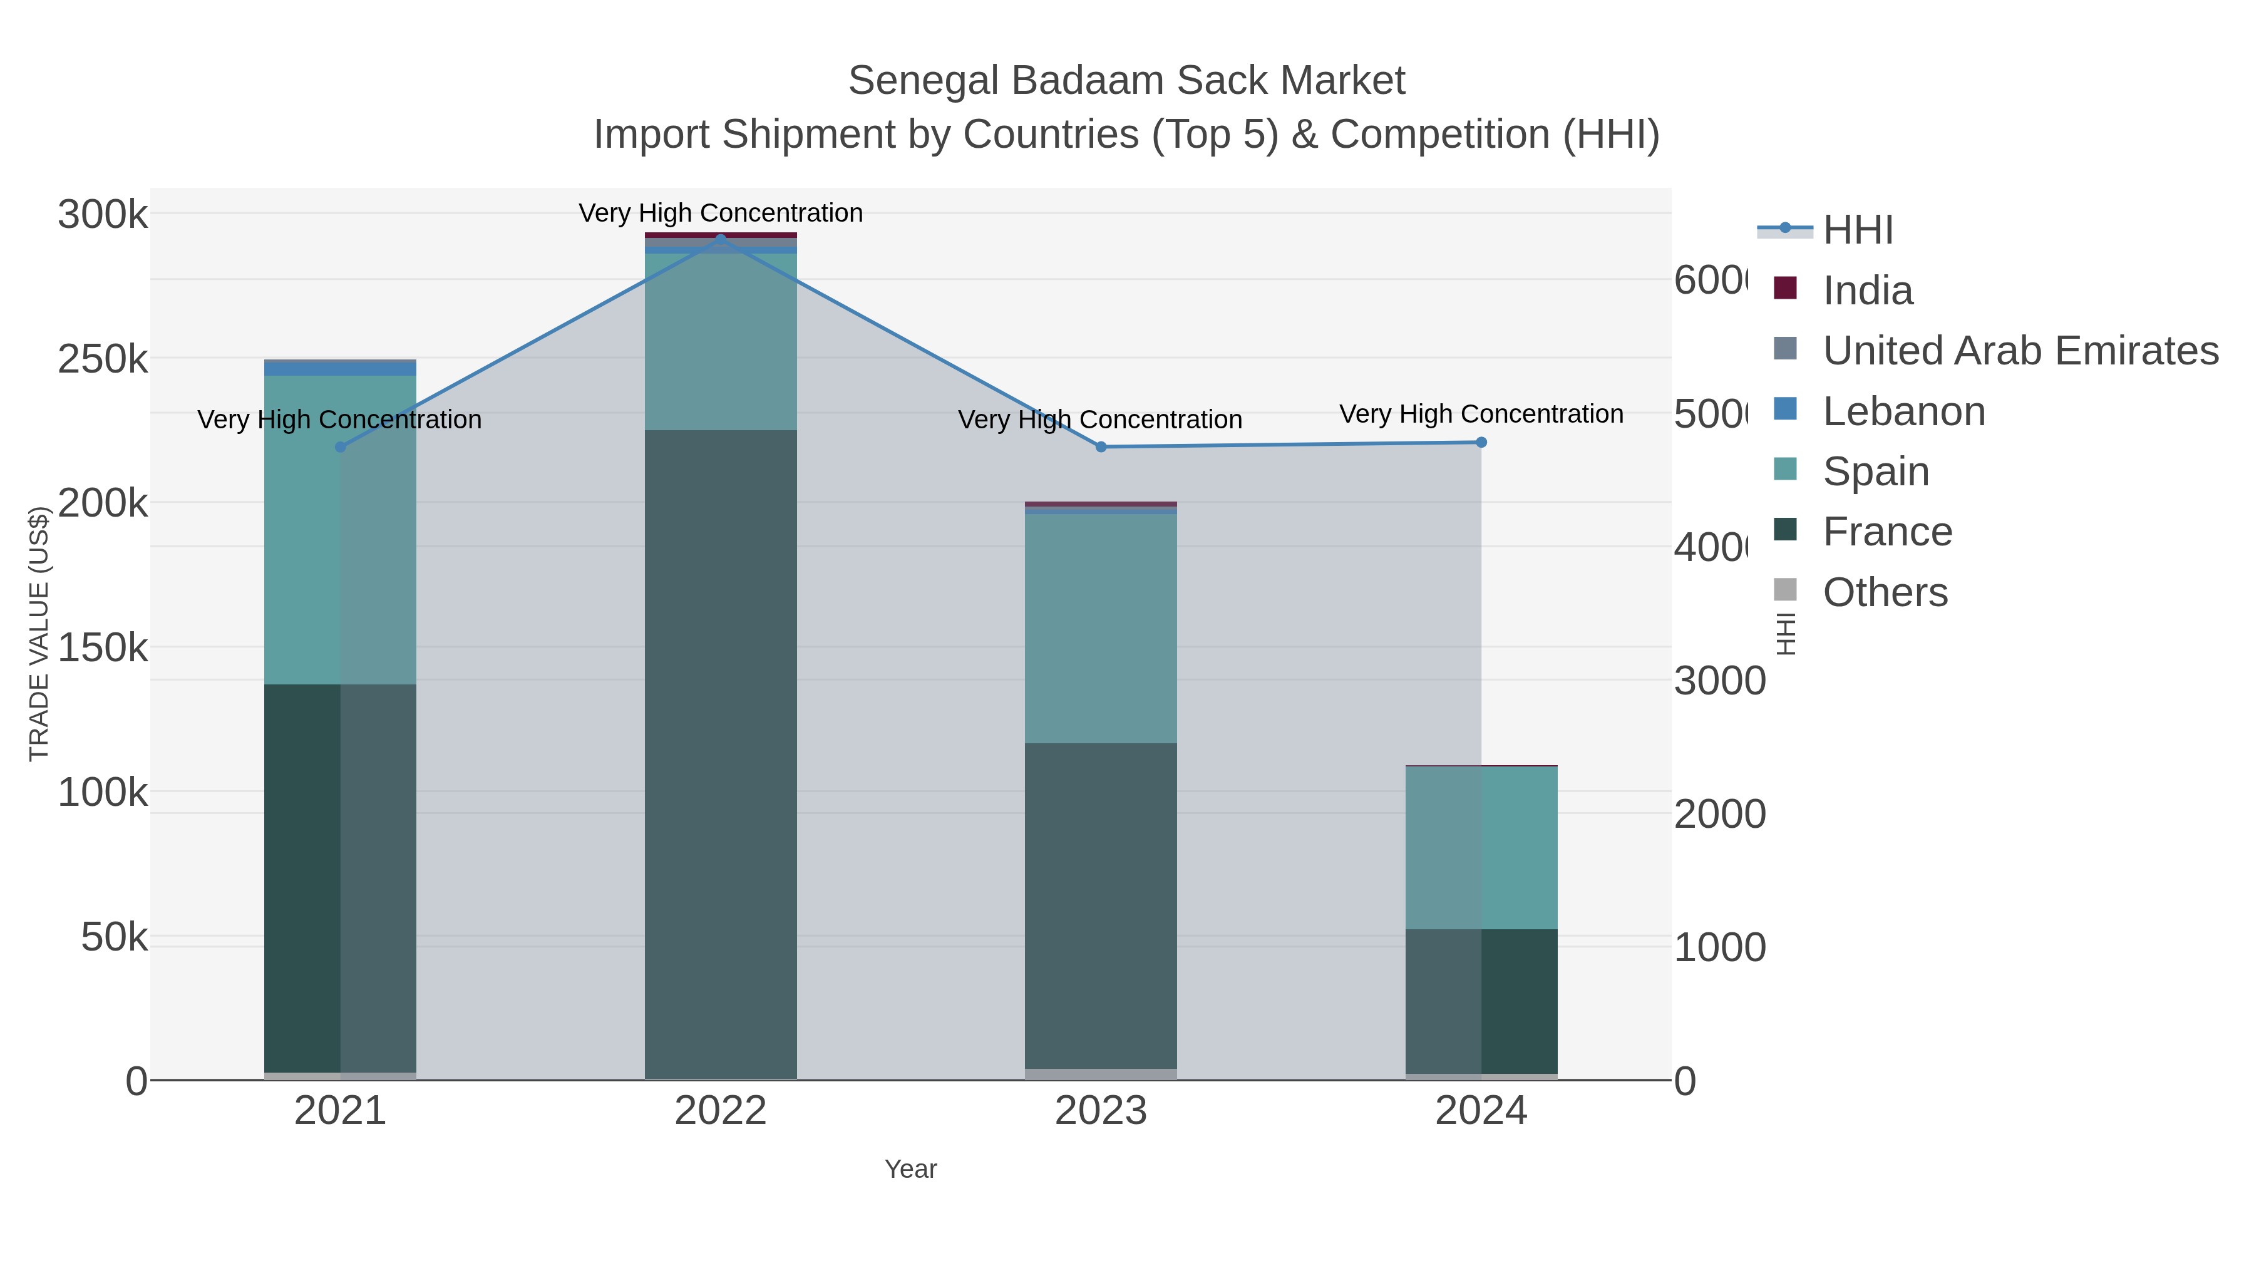Screen dimensions: 2254x1268
Task: Click the Spain segment of 2023 bar
Action: click(x=1101, y=628)
